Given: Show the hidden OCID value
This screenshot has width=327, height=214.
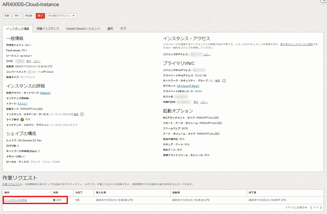Looking at the screenshot, I should [29, 61].
